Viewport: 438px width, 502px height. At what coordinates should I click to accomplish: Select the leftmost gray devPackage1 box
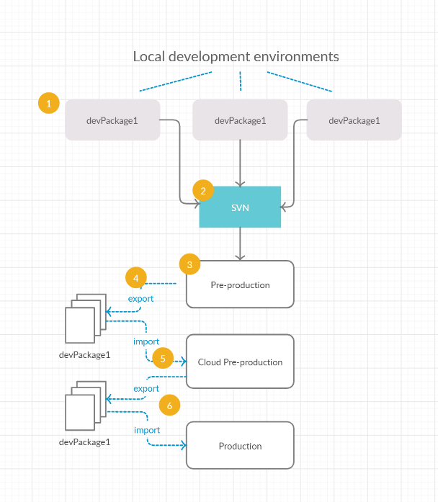coord(112,120)
